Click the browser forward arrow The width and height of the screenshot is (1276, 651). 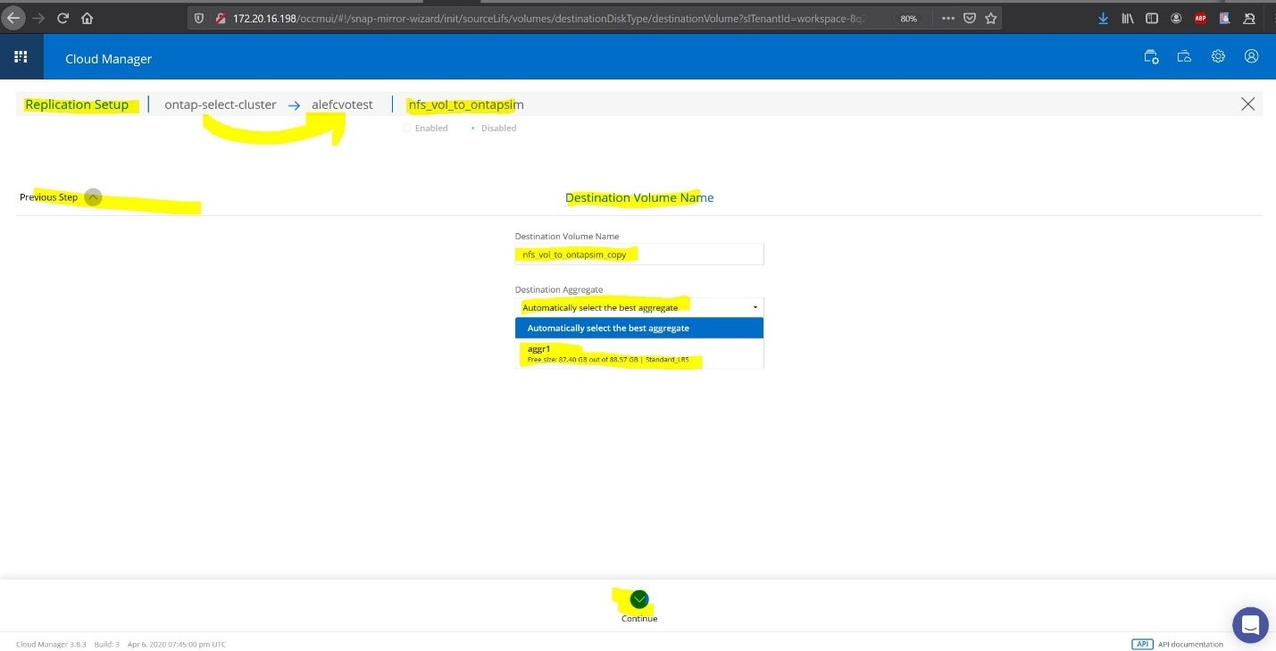38,18
